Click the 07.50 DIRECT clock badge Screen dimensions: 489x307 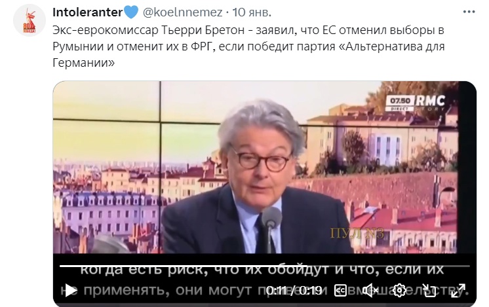tap(400, 103)
